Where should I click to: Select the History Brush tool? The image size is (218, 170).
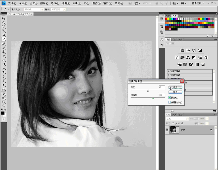[x=4, y=56]
